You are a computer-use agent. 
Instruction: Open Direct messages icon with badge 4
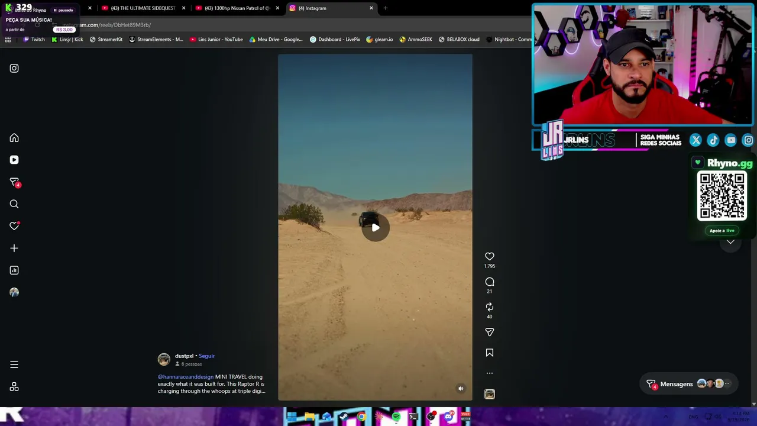tap(14, 182)
